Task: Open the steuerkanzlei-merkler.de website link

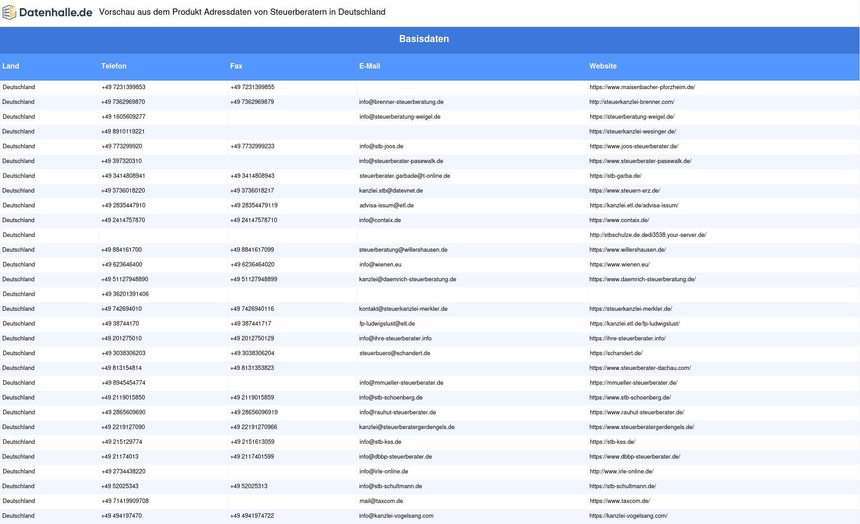Action: pos(631,309)
